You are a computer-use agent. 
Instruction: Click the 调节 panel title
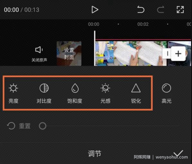95,153
